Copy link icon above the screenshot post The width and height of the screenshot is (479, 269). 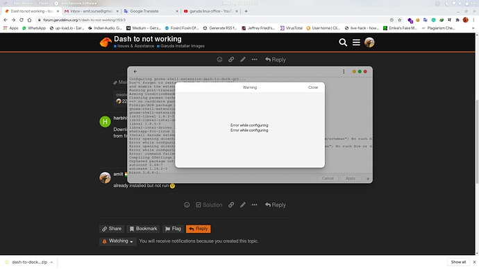(x=231, y=60)
